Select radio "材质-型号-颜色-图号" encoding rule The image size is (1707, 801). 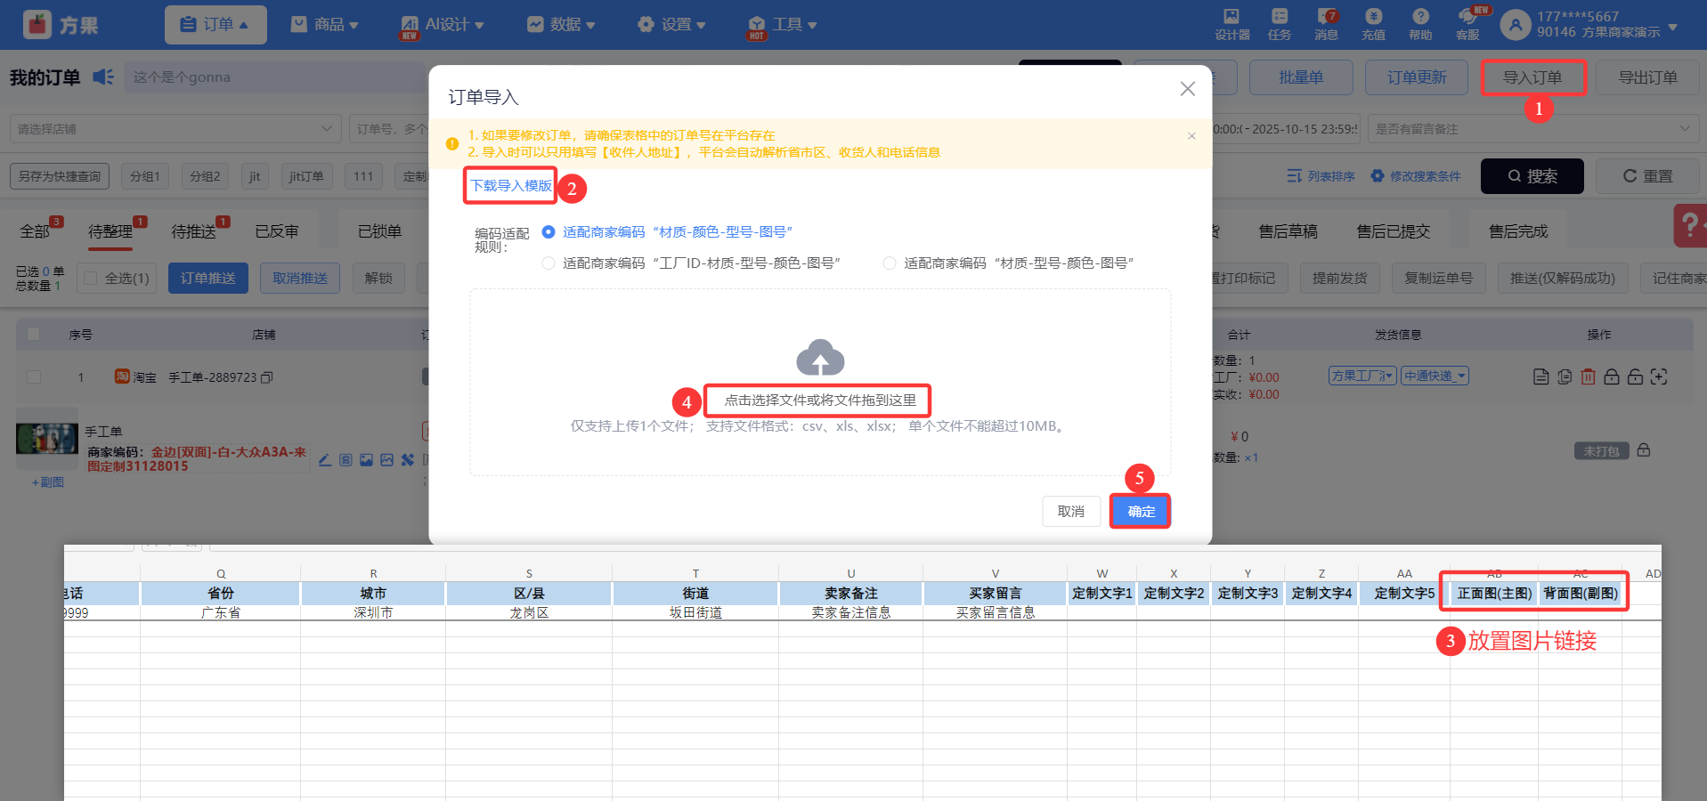pyautogui.click(x=890, y=263)
